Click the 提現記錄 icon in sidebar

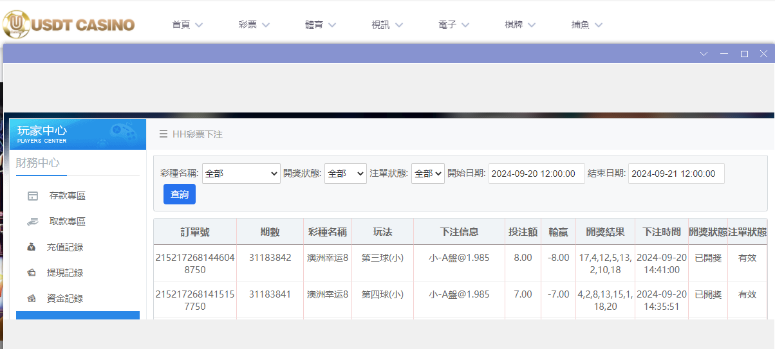click(x=32, y=273)
